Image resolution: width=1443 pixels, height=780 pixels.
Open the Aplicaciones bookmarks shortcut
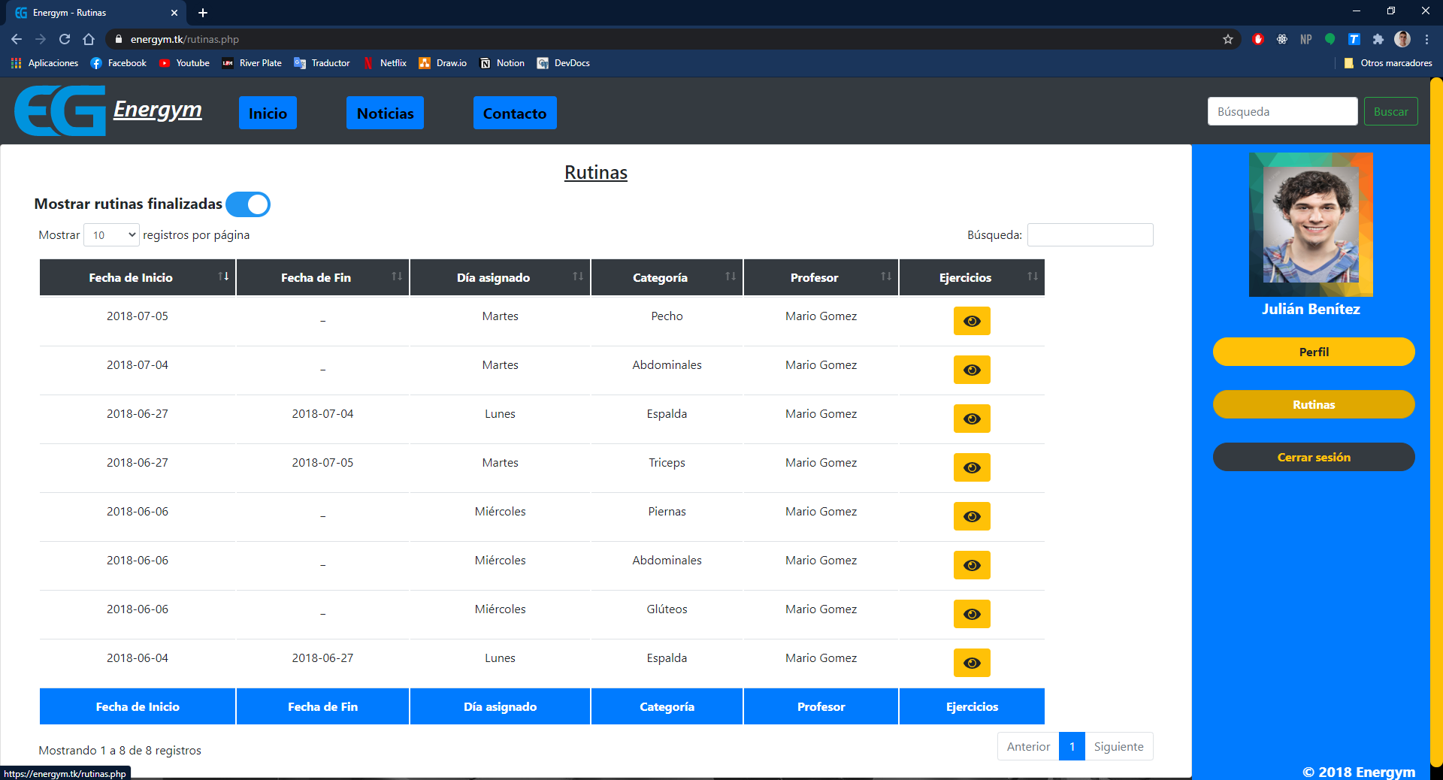point(45,63)
